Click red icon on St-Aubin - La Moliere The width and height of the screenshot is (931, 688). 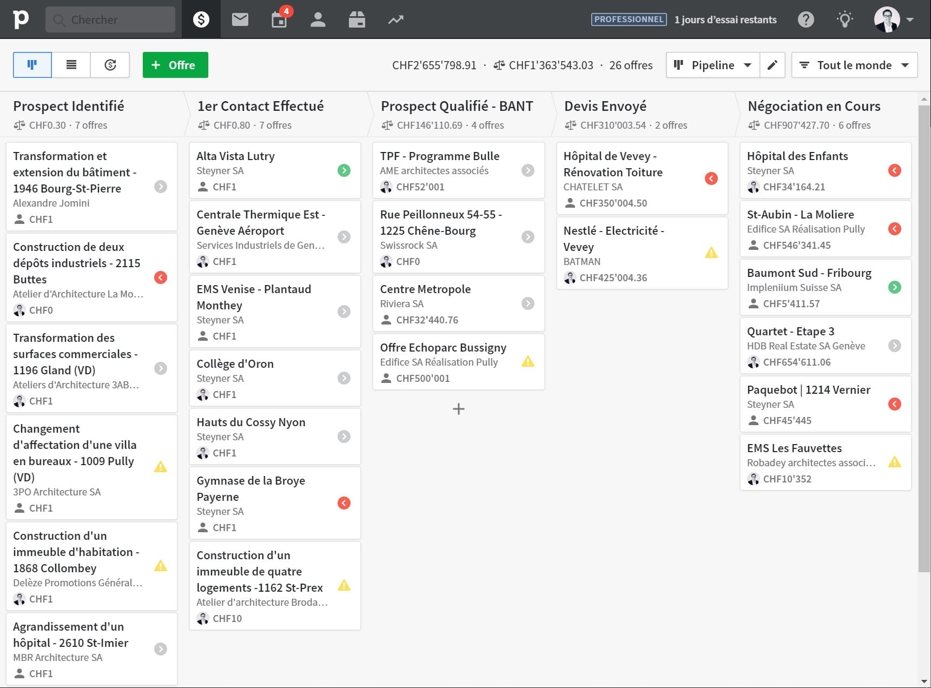coord(895,229)
